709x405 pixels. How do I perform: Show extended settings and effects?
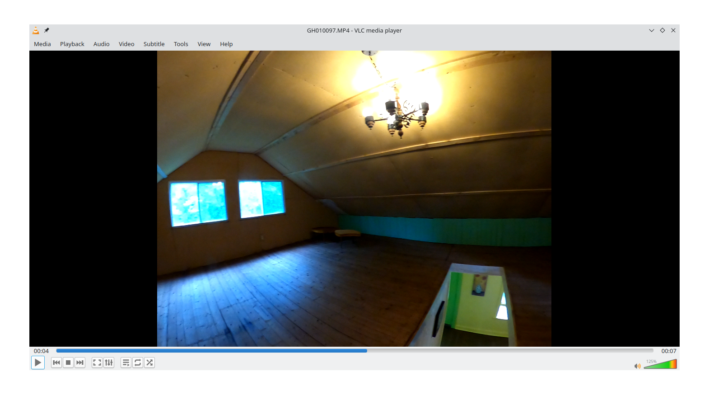109,363
